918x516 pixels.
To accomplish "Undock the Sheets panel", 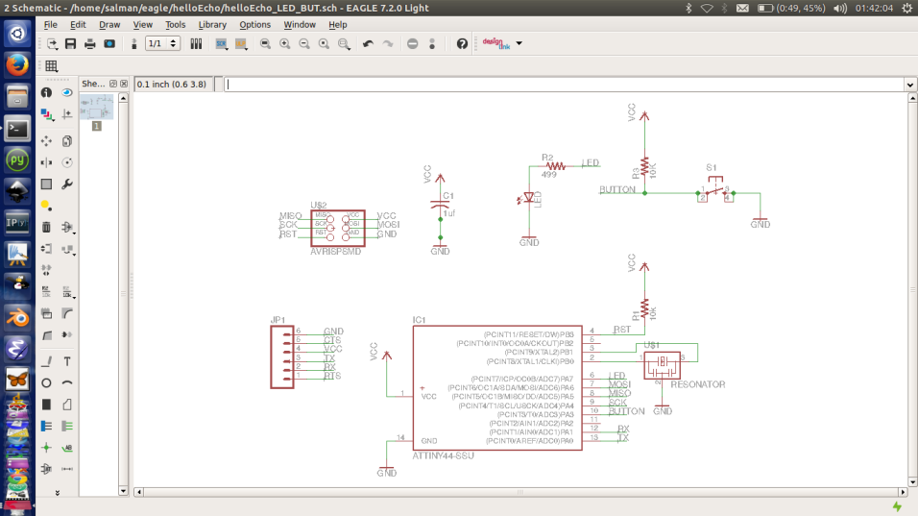I will click(113, 85).
